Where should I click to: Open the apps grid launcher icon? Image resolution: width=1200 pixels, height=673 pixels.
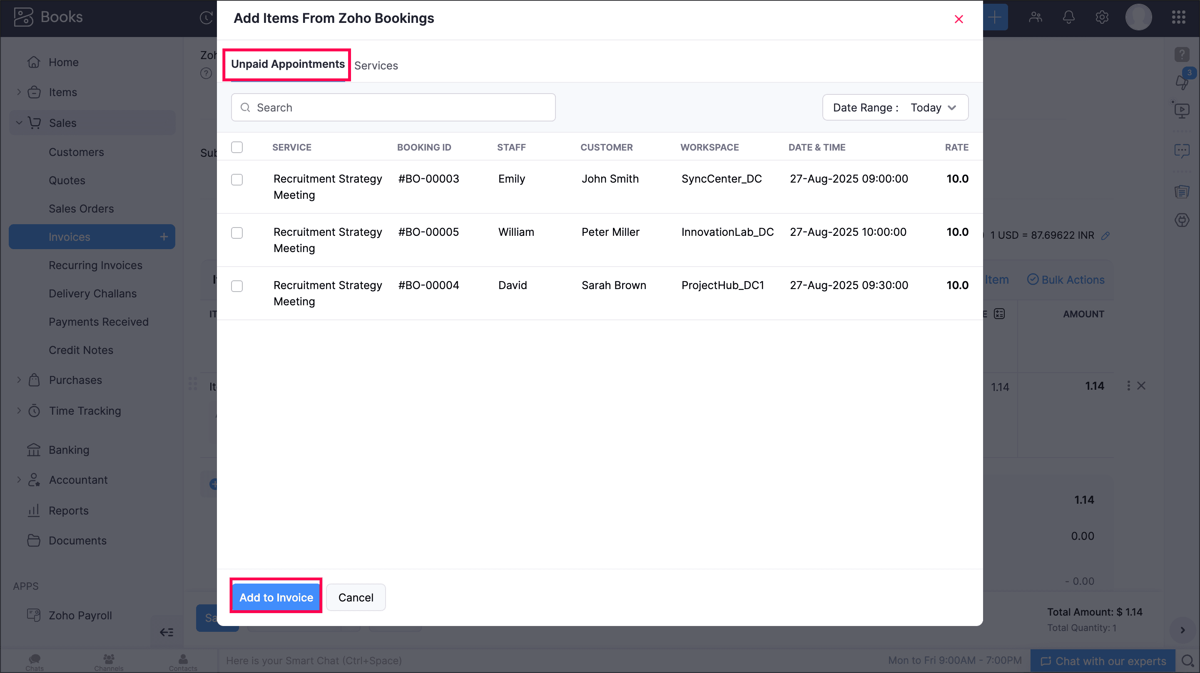pos(1178,18)
